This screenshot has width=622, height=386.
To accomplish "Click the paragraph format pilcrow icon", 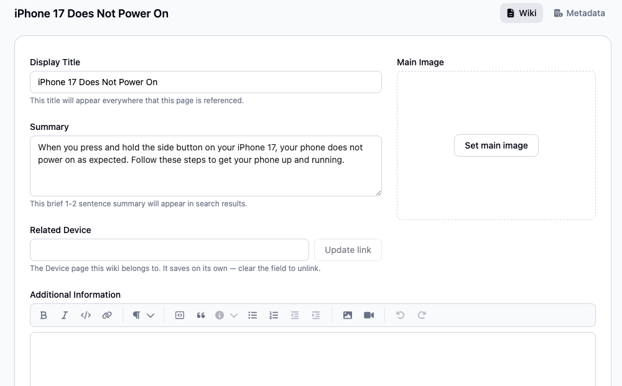I will tap(136, 315).
